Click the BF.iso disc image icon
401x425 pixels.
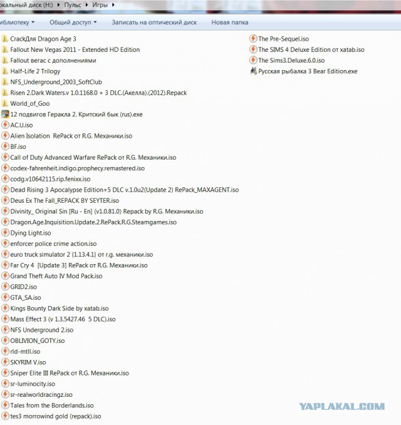[5, 146]
